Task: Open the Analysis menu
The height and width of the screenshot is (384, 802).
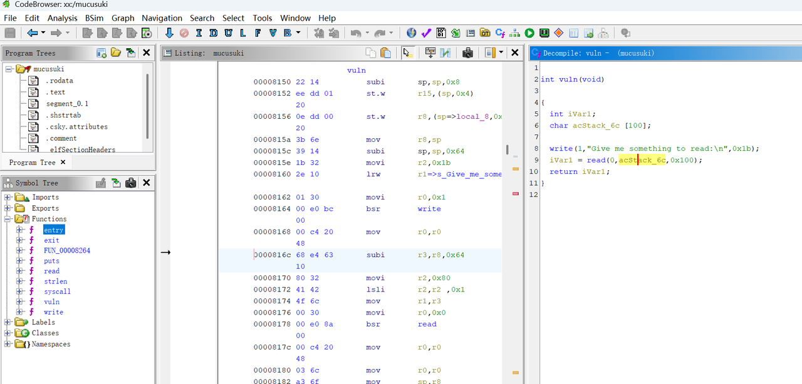Action: (62, 18)
